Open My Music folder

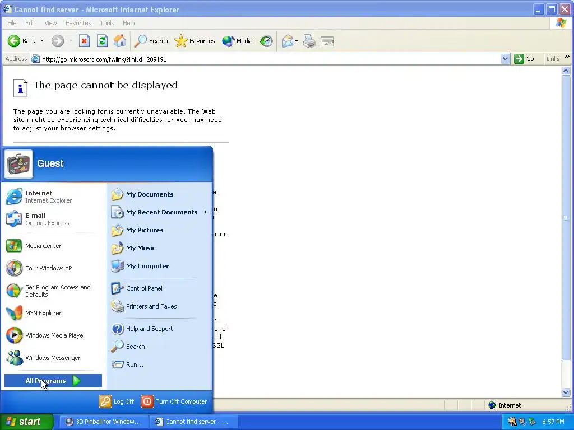click(159, 248)
